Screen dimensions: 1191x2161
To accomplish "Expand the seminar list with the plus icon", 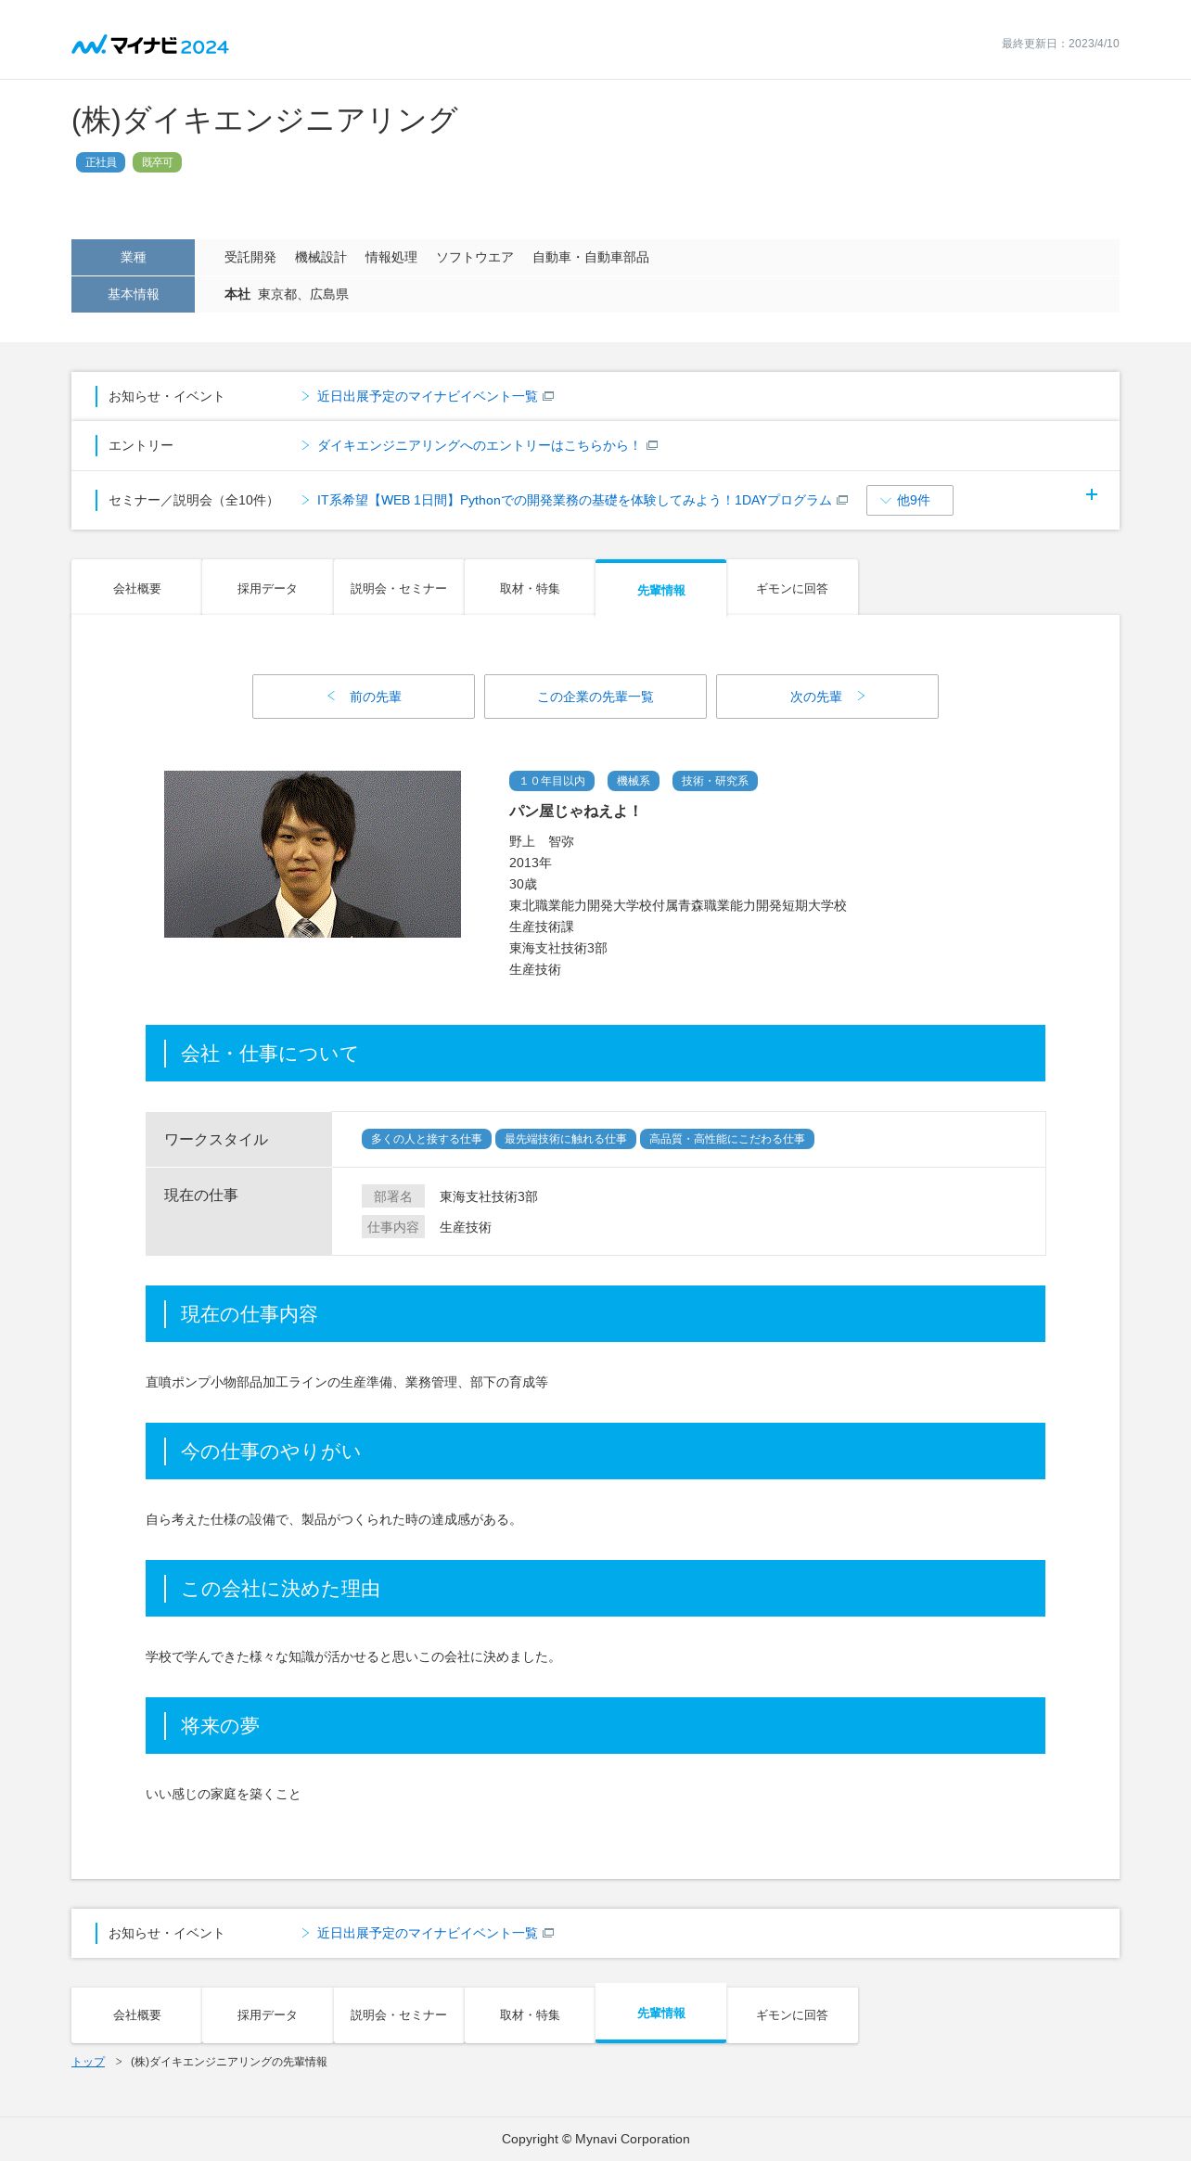I will 1092,495.
